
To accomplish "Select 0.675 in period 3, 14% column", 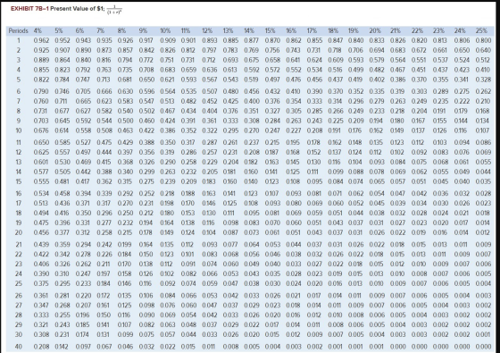I will 252,60.
